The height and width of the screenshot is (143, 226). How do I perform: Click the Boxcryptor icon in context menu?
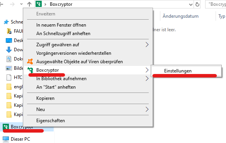tap(31, 70)
